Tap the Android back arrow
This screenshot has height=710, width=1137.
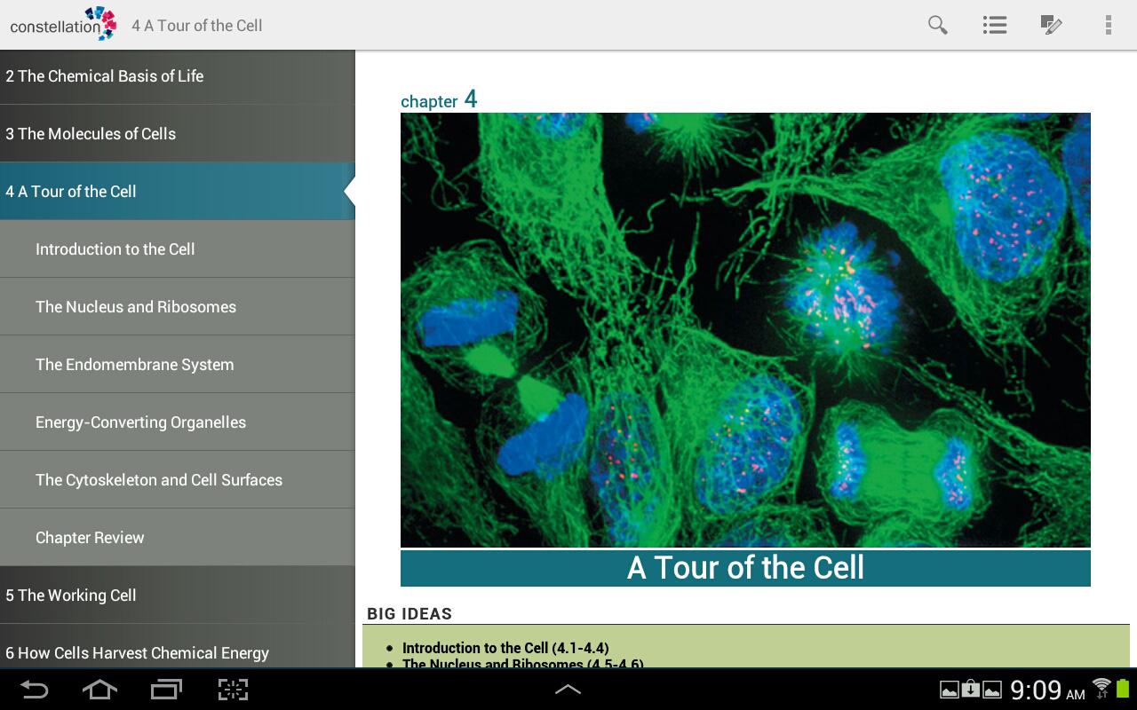[x=34, y=690]
